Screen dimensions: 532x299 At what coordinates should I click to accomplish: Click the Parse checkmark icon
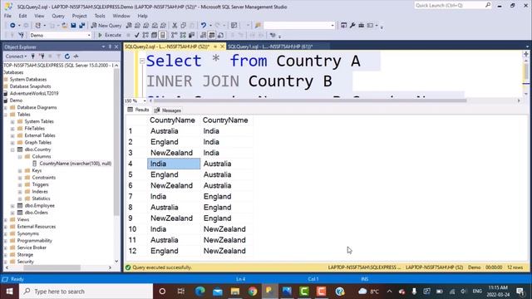click(136, 35)
